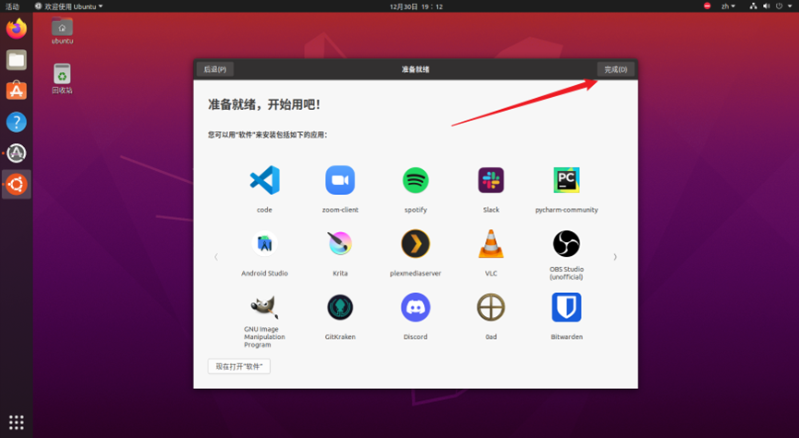Pick the GitKraken app icon
This screenshot has width=799, height=438.
340,308
